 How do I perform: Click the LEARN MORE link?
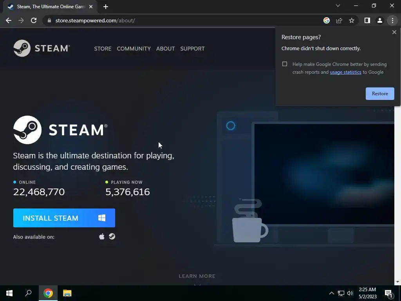(x=197, y=276)
